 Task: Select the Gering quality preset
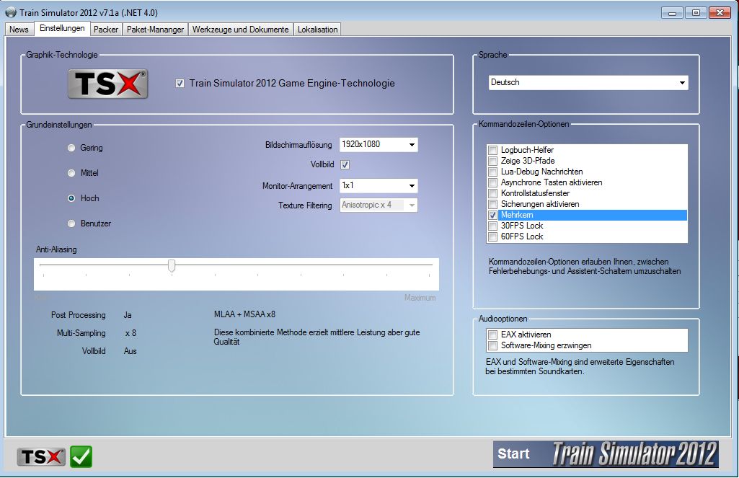(x=71, y=148)
